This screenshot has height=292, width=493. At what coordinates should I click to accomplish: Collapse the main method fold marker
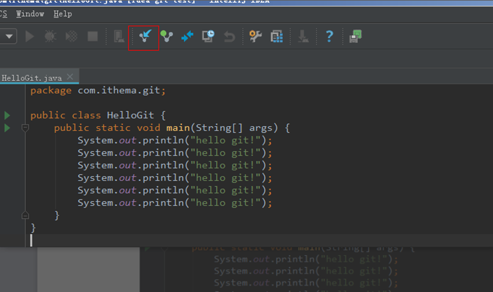pyautogui.click(x=25, y=128)
